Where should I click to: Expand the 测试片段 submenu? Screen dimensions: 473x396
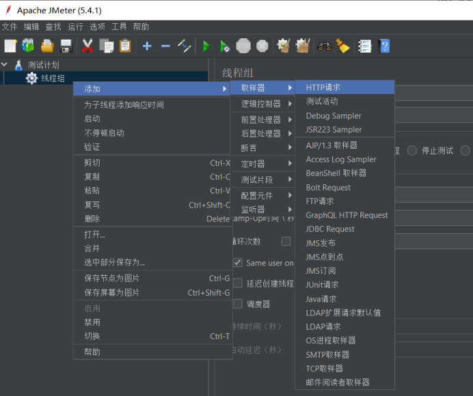262,180
